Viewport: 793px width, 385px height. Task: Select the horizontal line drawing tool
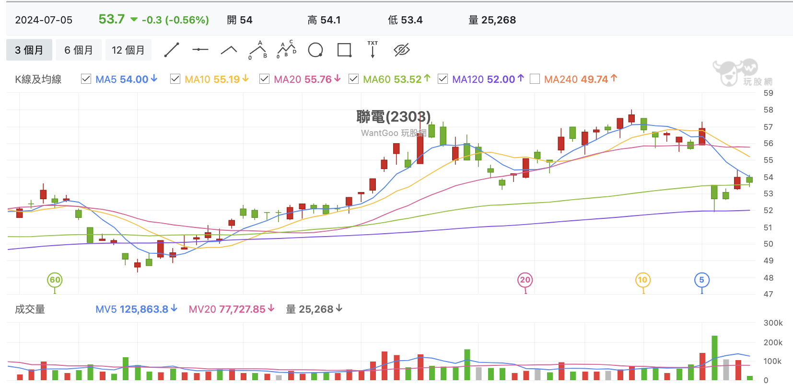(x=200, y=50)
